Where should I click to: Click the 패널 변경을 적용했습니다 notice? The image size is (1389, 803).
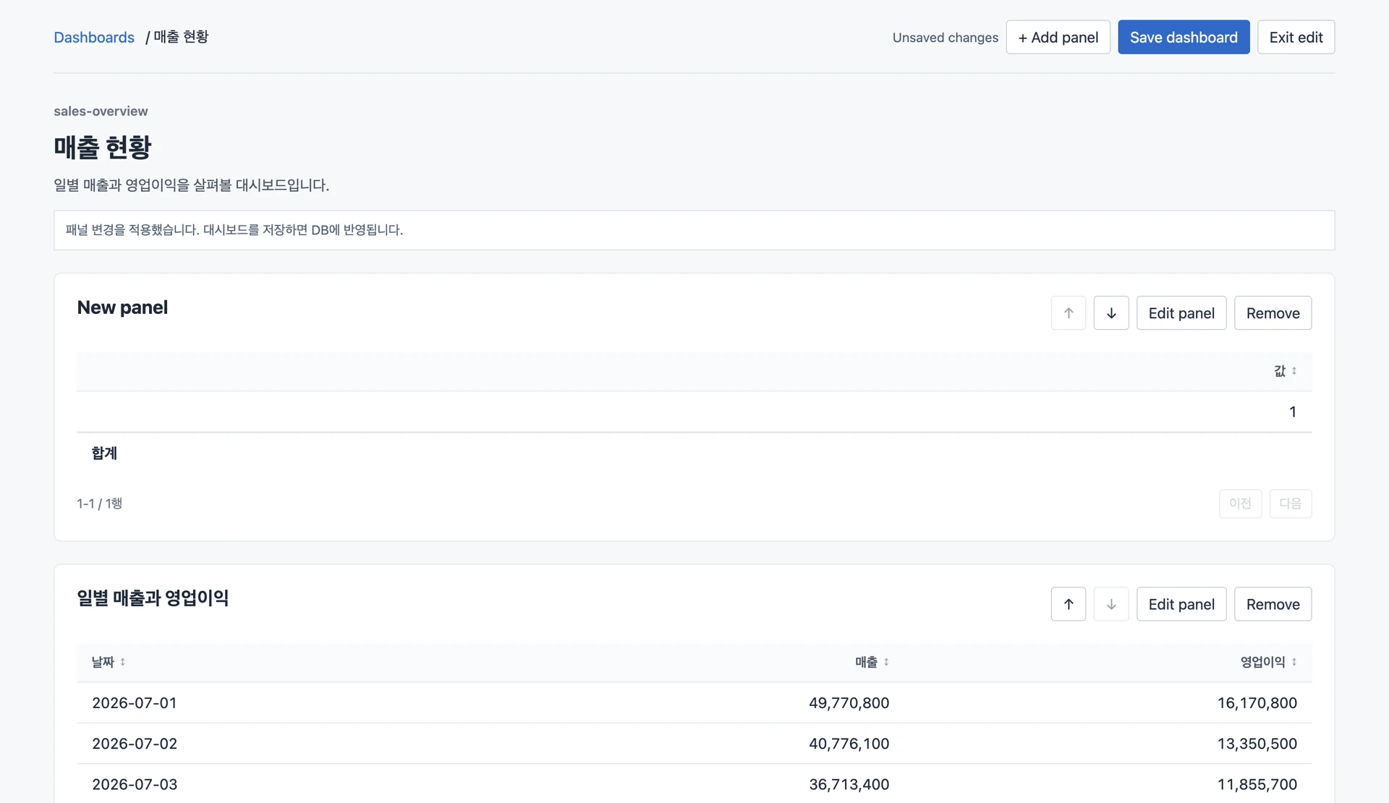click(694, 230)
